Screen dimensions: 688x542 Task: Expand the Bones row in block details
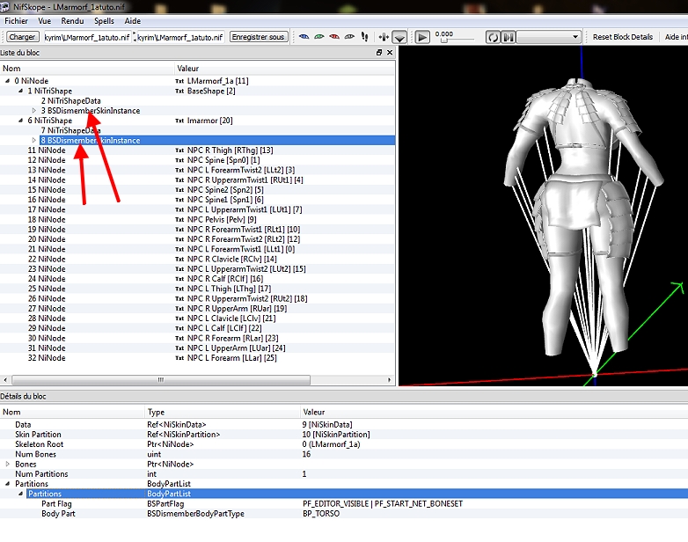[x=9, y=463]
